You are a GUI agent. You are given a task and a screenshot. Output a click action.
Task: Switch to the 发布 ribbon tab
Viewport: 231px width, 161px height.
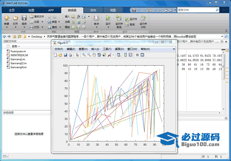click(93, 10)
